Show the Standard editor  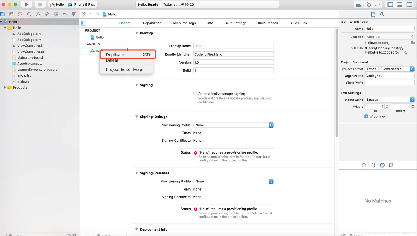[x=359, y=4]
